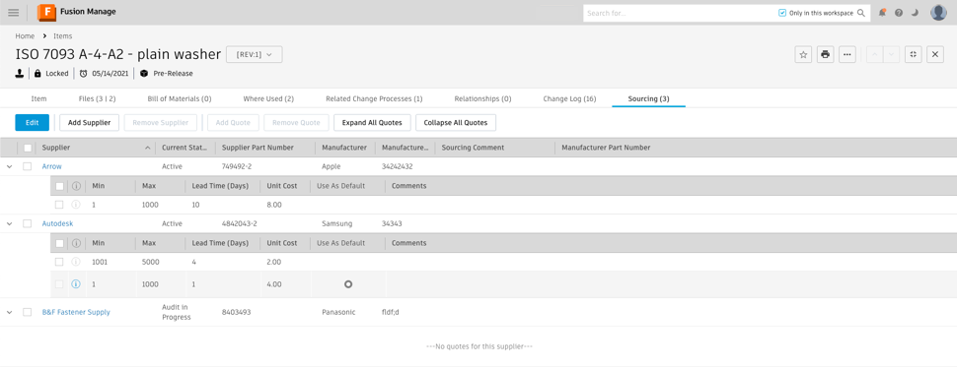Open the Relationships (0) tab

(482, 98)
